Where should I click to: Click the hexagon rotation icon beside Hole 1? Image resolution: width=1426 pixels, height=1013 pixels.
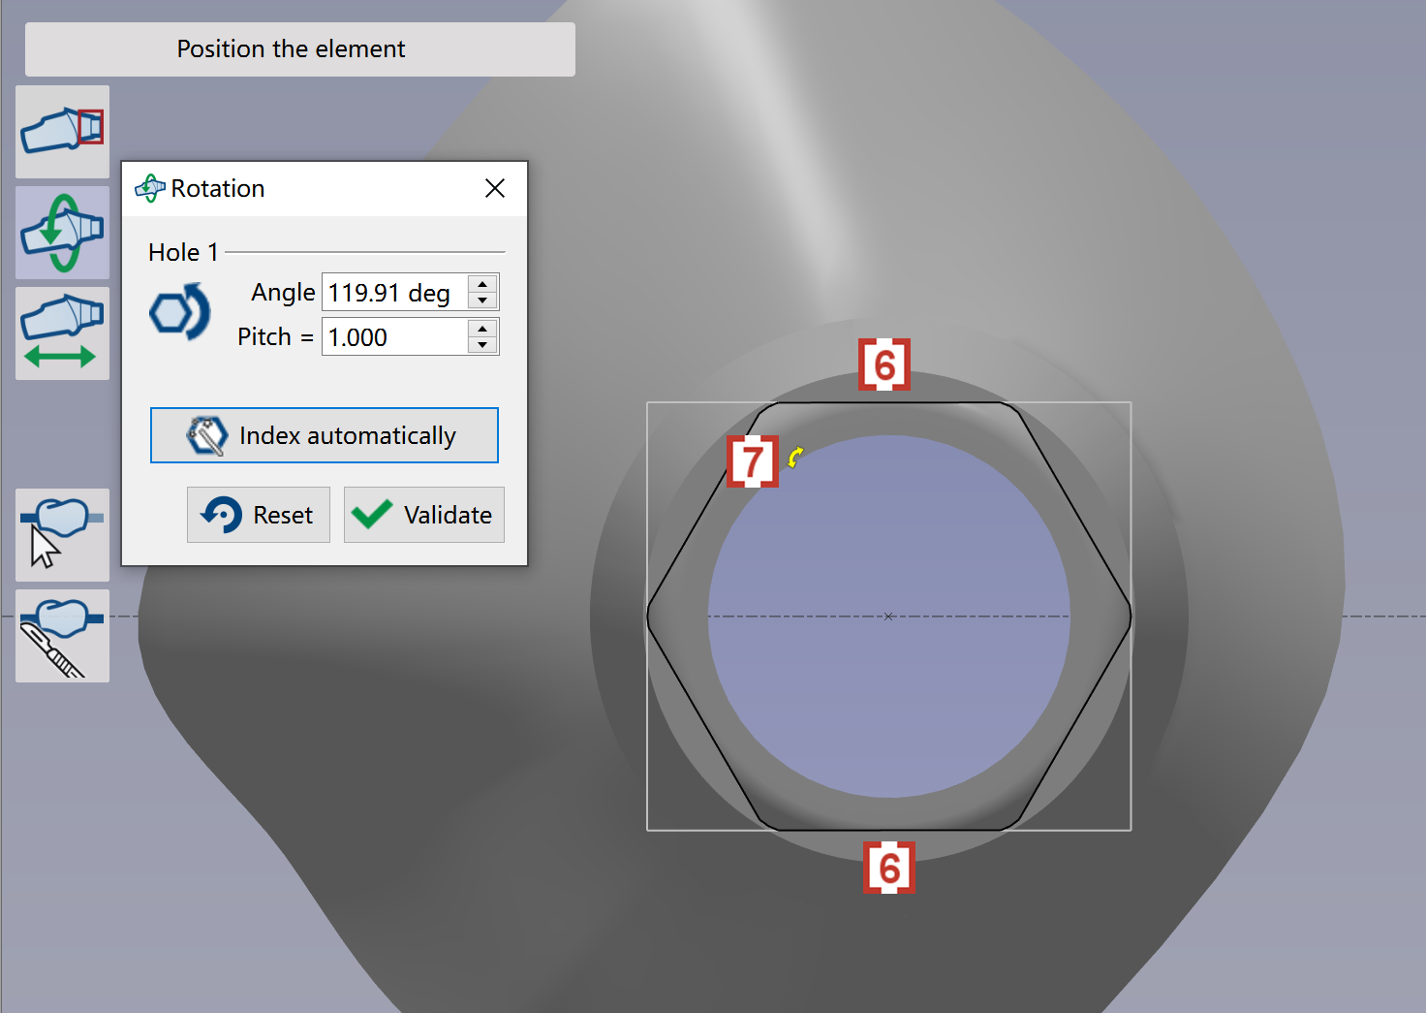pyautogui.click(x=179, y=312)
